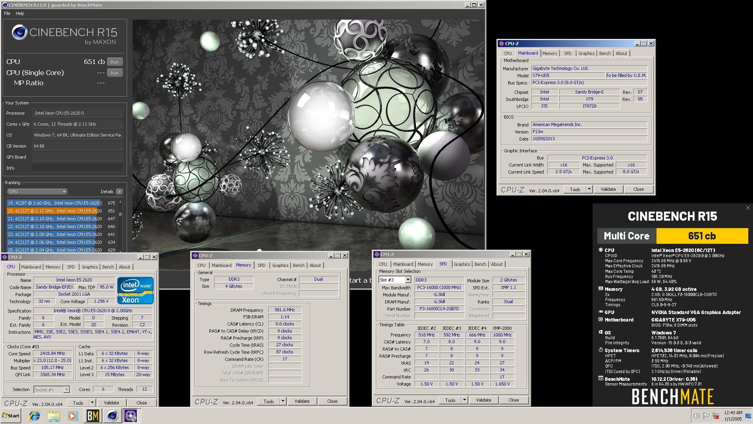Close the BenchMate result overlay

click(x=748, y=208)
